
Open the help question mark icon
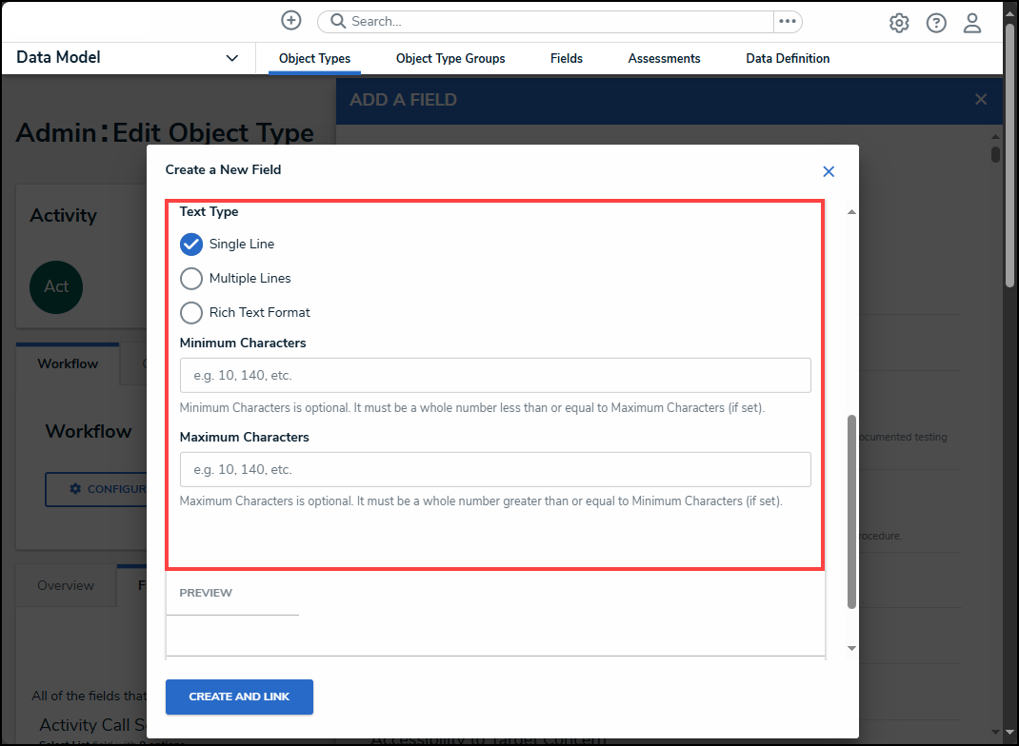click(x=936, y=23)
